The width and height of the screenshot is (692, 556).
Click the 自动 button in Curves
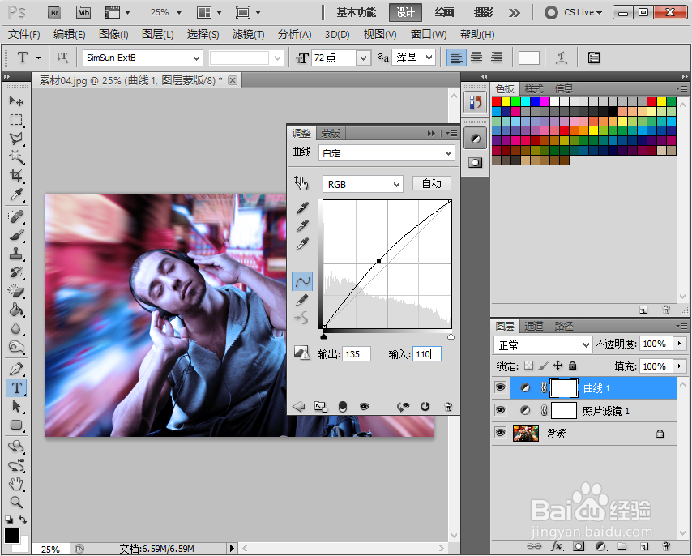[432, 183]
